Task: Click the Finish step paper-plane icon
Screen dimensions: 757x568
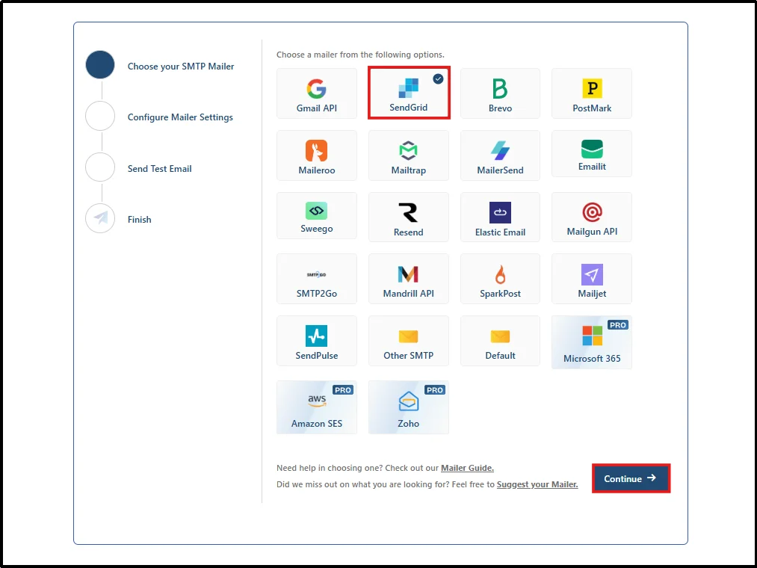Action: click(100, 218)
